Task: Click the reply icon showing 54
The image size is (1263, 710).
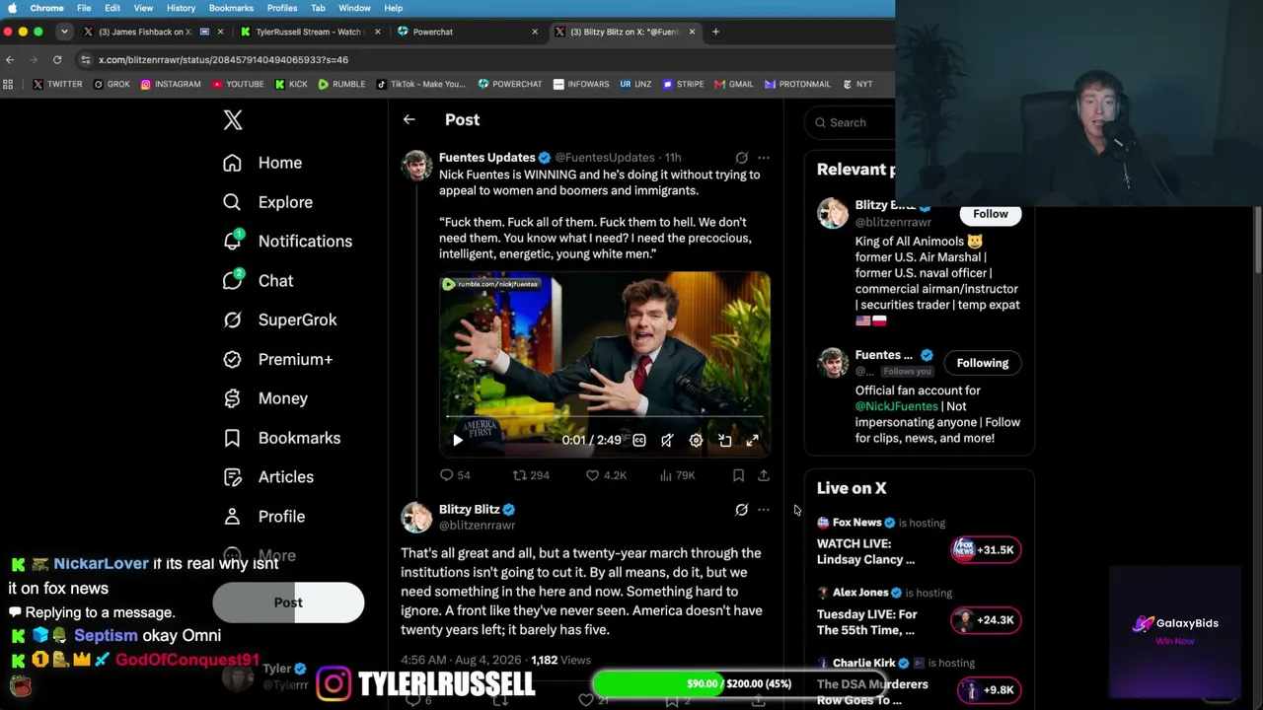Action: [x=455, y=475]
